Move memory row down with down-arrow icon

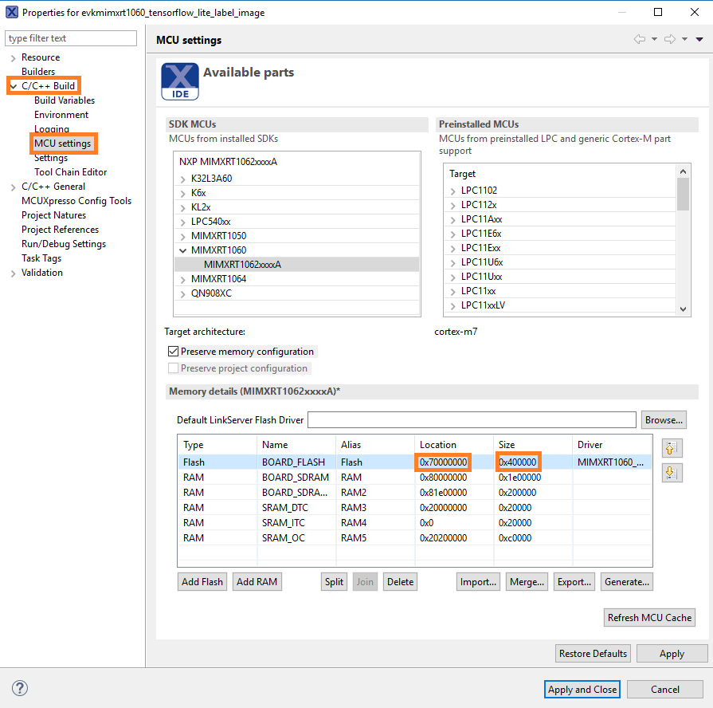pos(672,473)
